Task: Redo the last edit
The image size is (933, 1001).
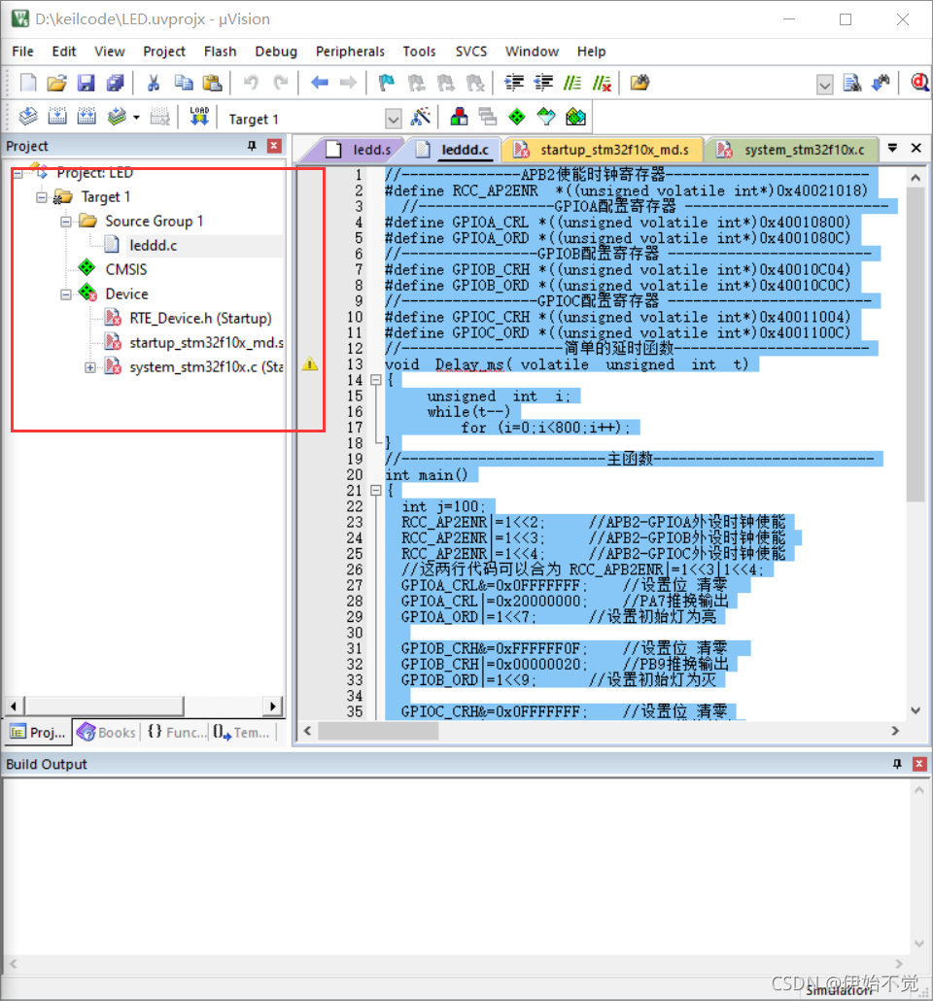Action: 280,83
